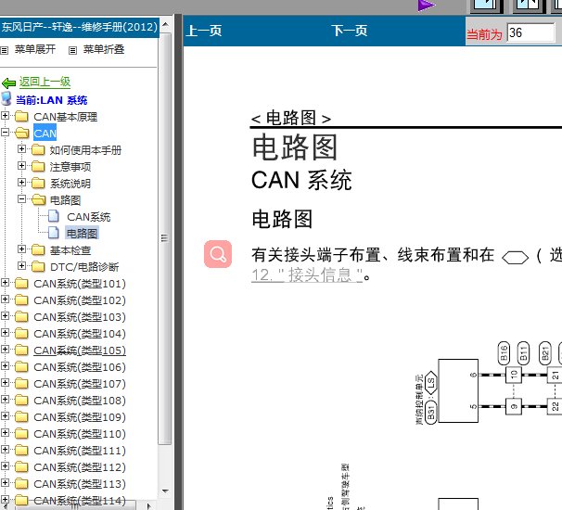The image size is (562, 510).
Task: Click the sidebar scroll down arrow
Action: tap(165, 491)
